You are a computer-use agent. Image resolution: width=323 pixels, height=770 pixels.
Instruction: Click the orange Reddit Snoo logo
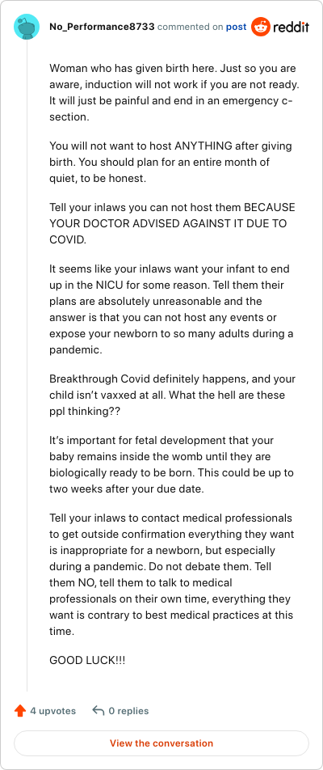point(260,27)
